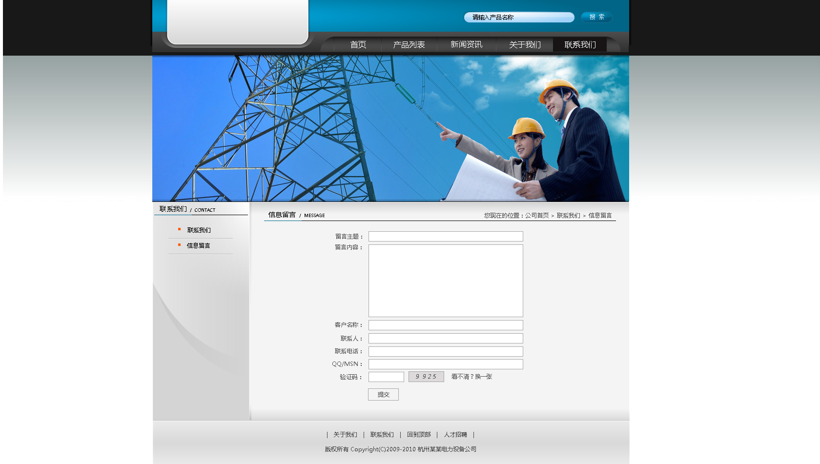Open the 产品列表 navigation tab

[409, 44]
